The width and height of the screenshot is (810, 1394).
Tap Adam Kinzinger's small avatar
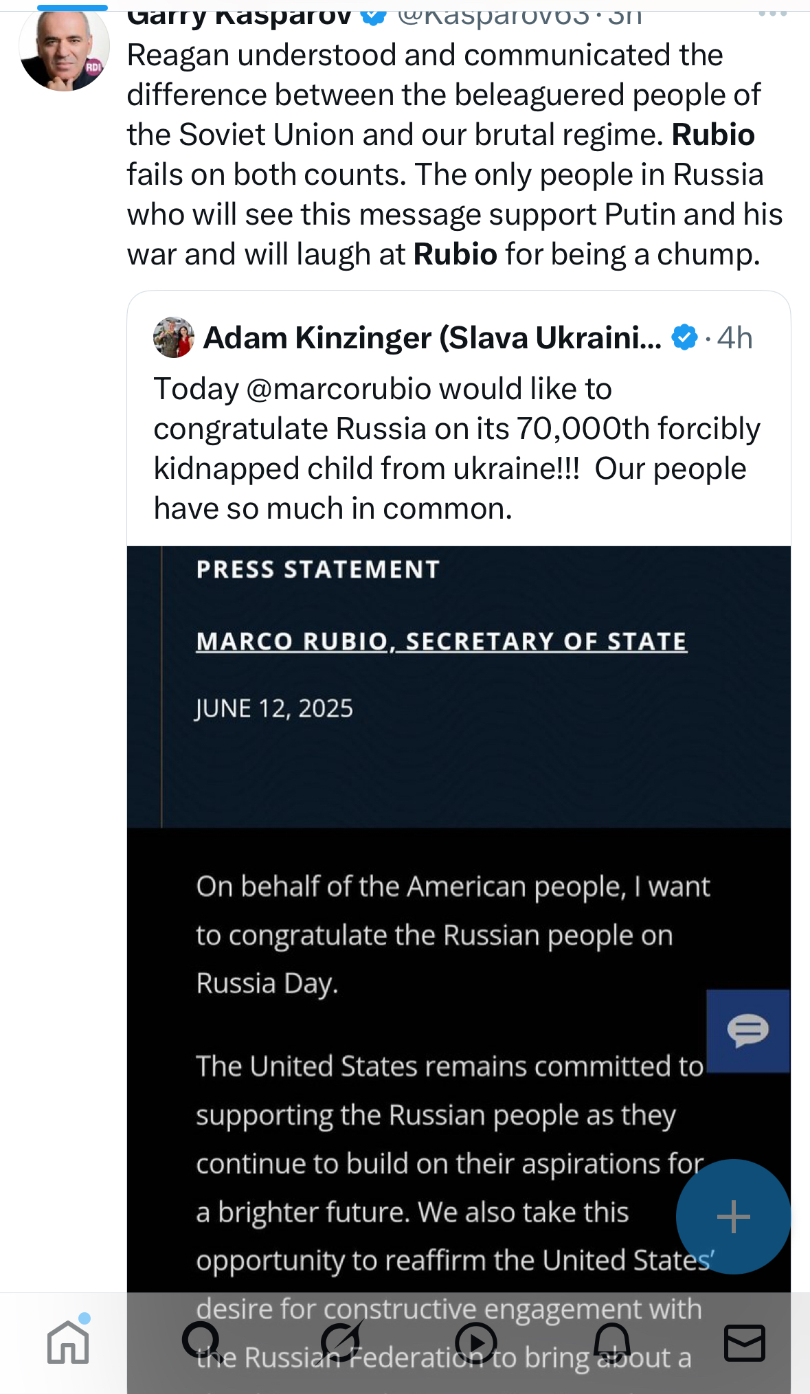(x=174, y=337)
